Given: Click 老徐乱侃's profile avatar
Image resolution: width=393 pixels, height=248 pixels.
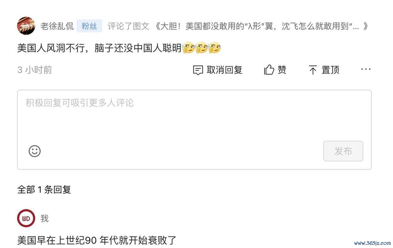Looking at the screenshot, I should tap(26, 26).
